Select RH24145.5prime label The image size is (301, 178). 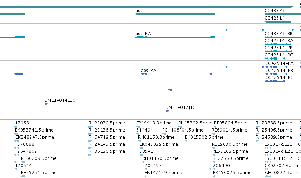(x=106, y=144)
